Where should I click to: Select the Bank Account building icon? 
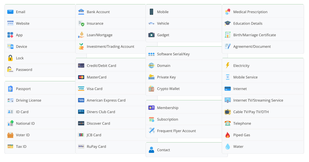pyautogui.click(x=81, y=12)
